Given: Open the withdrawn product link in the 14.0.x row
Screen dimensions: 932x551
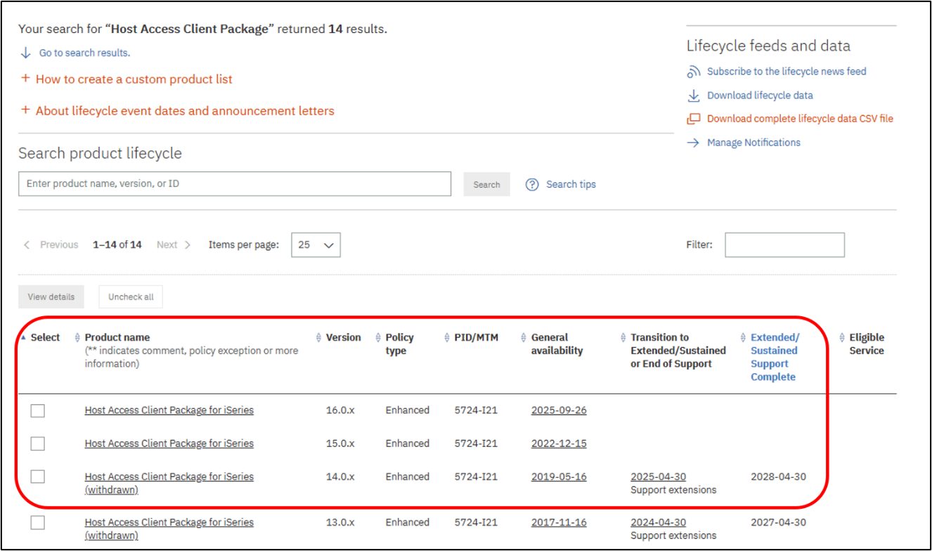Looking at the screenshot, I should tap(169, 483).
